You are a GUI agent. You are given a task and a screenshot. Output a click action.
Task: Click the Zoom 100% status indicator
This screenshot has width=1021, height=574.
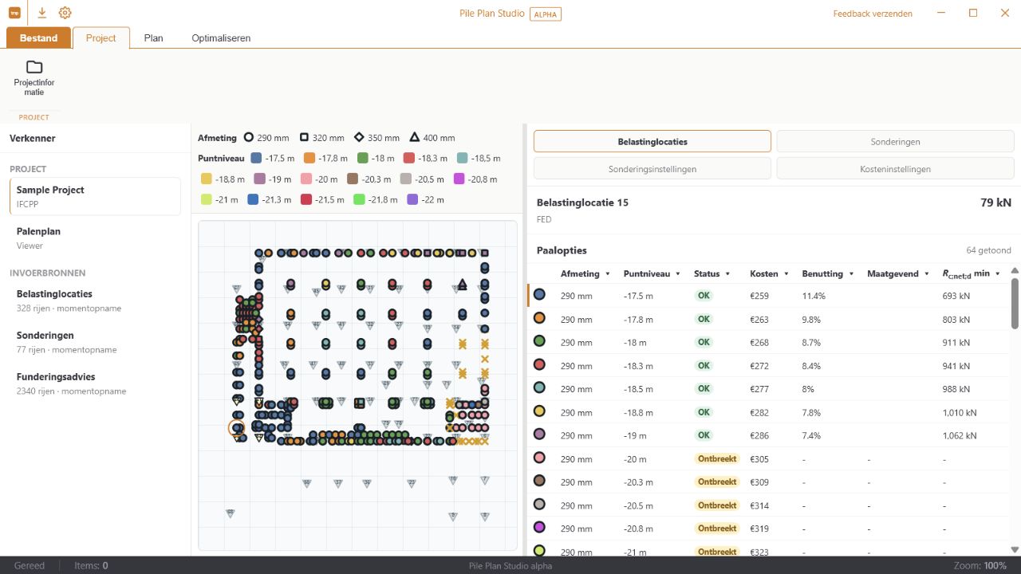[x=980, y=565]
